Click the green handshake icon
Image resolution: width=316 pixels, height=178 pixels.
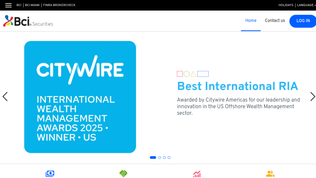tap(123, 173)
